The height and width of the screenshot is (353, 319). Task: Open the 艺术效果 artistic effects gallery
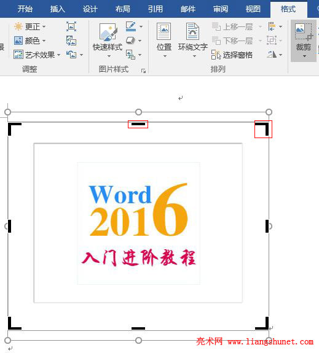pos(37,55)
